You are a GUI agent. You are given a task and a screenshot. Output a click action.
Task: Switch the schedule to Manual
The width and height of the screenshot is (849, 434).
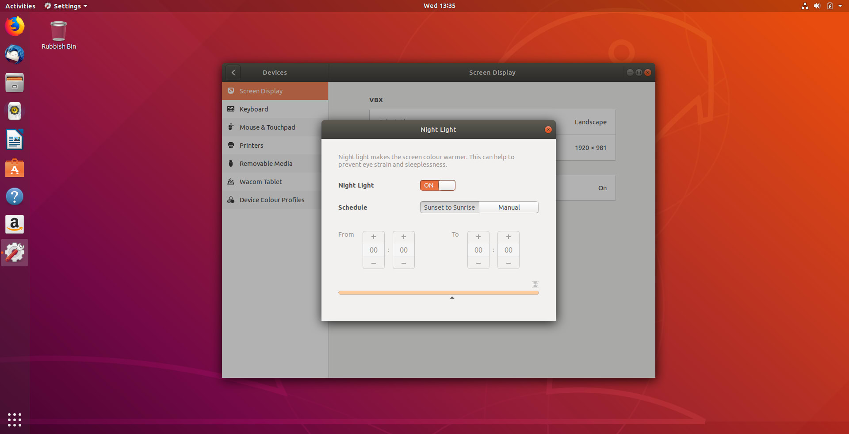(509, 207)
